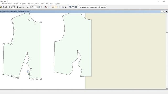Click the down arrow move icon
The height and width of the screenshot is (94, 168).
[x=19, y=7]
